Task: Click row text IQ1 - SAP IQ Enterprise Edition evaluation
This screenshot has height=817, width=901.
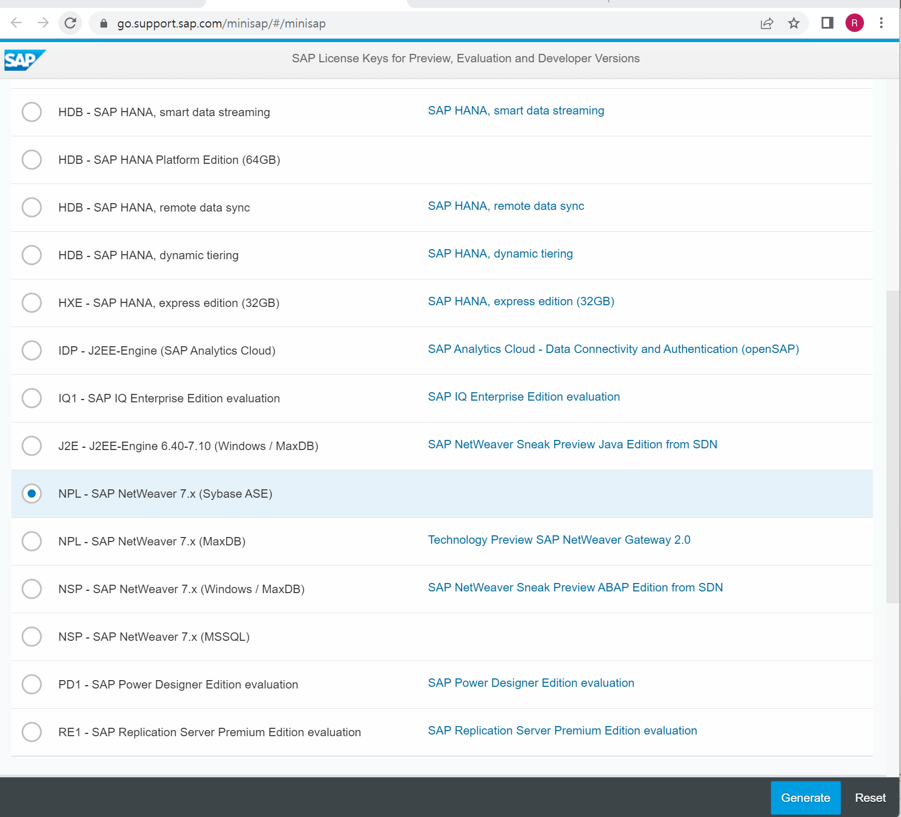Action: tap(169, 398)
